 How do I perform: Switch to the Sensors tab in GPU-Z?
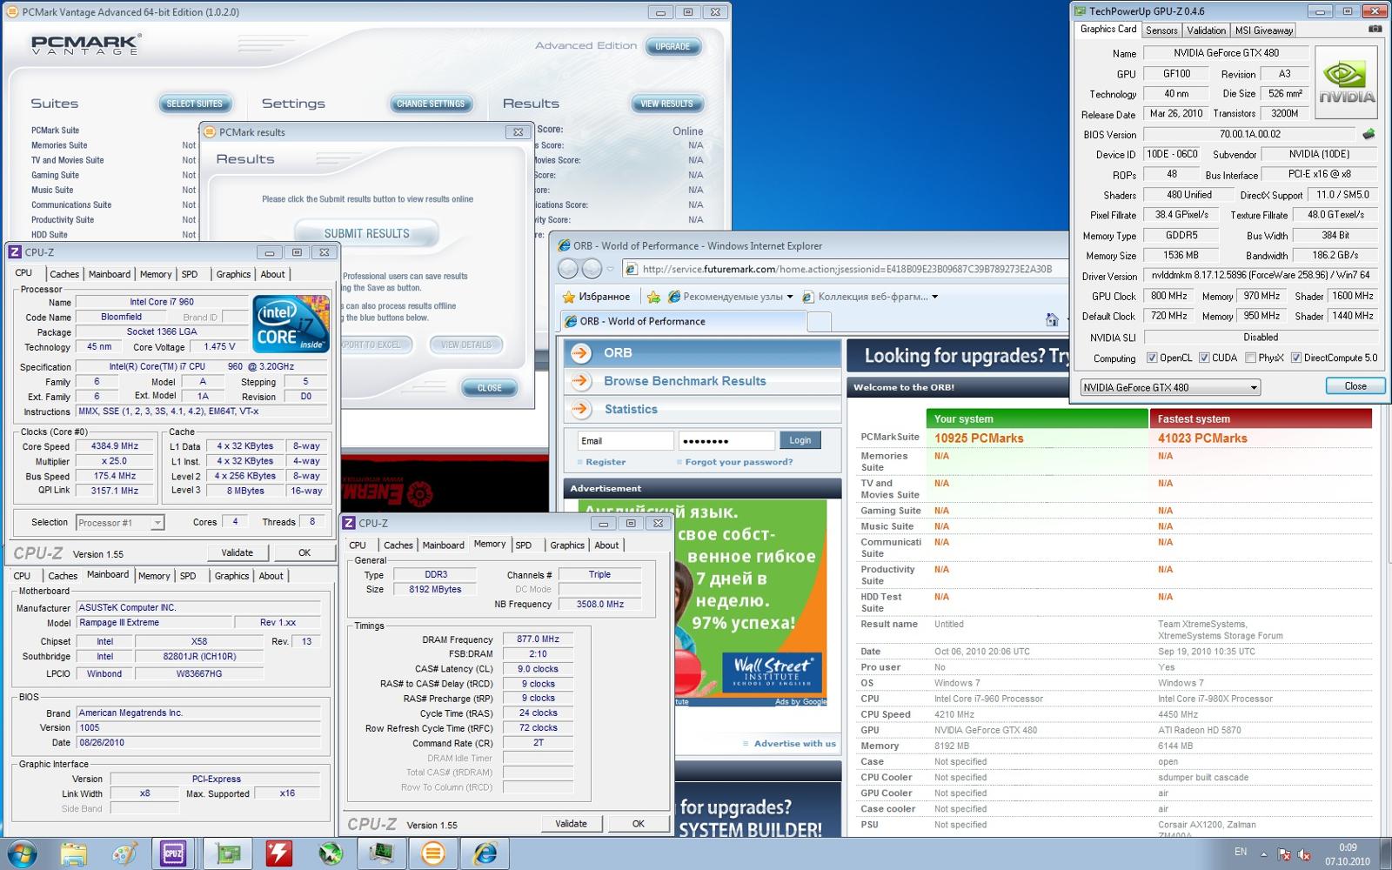1161,30
